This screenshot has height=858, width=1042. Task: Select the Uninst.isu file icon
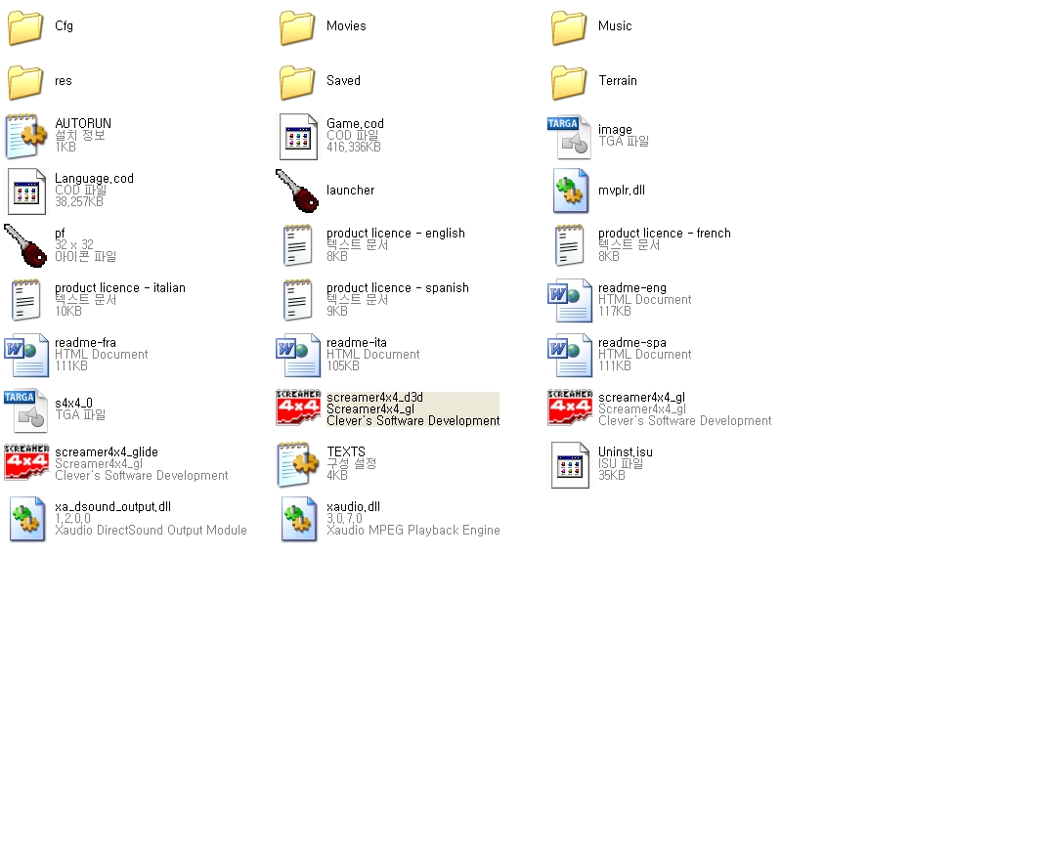570,464
